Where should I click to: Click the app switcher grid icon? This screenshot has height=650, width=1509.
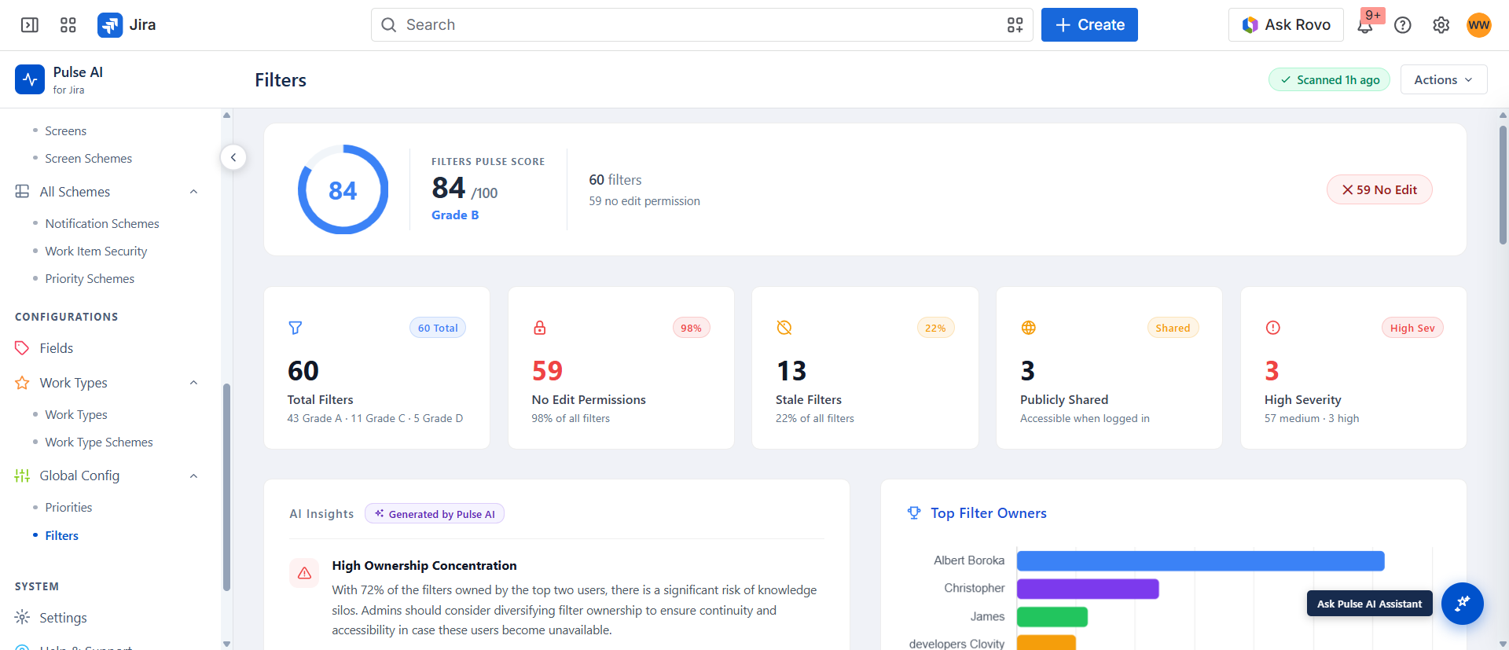point(68,25)
